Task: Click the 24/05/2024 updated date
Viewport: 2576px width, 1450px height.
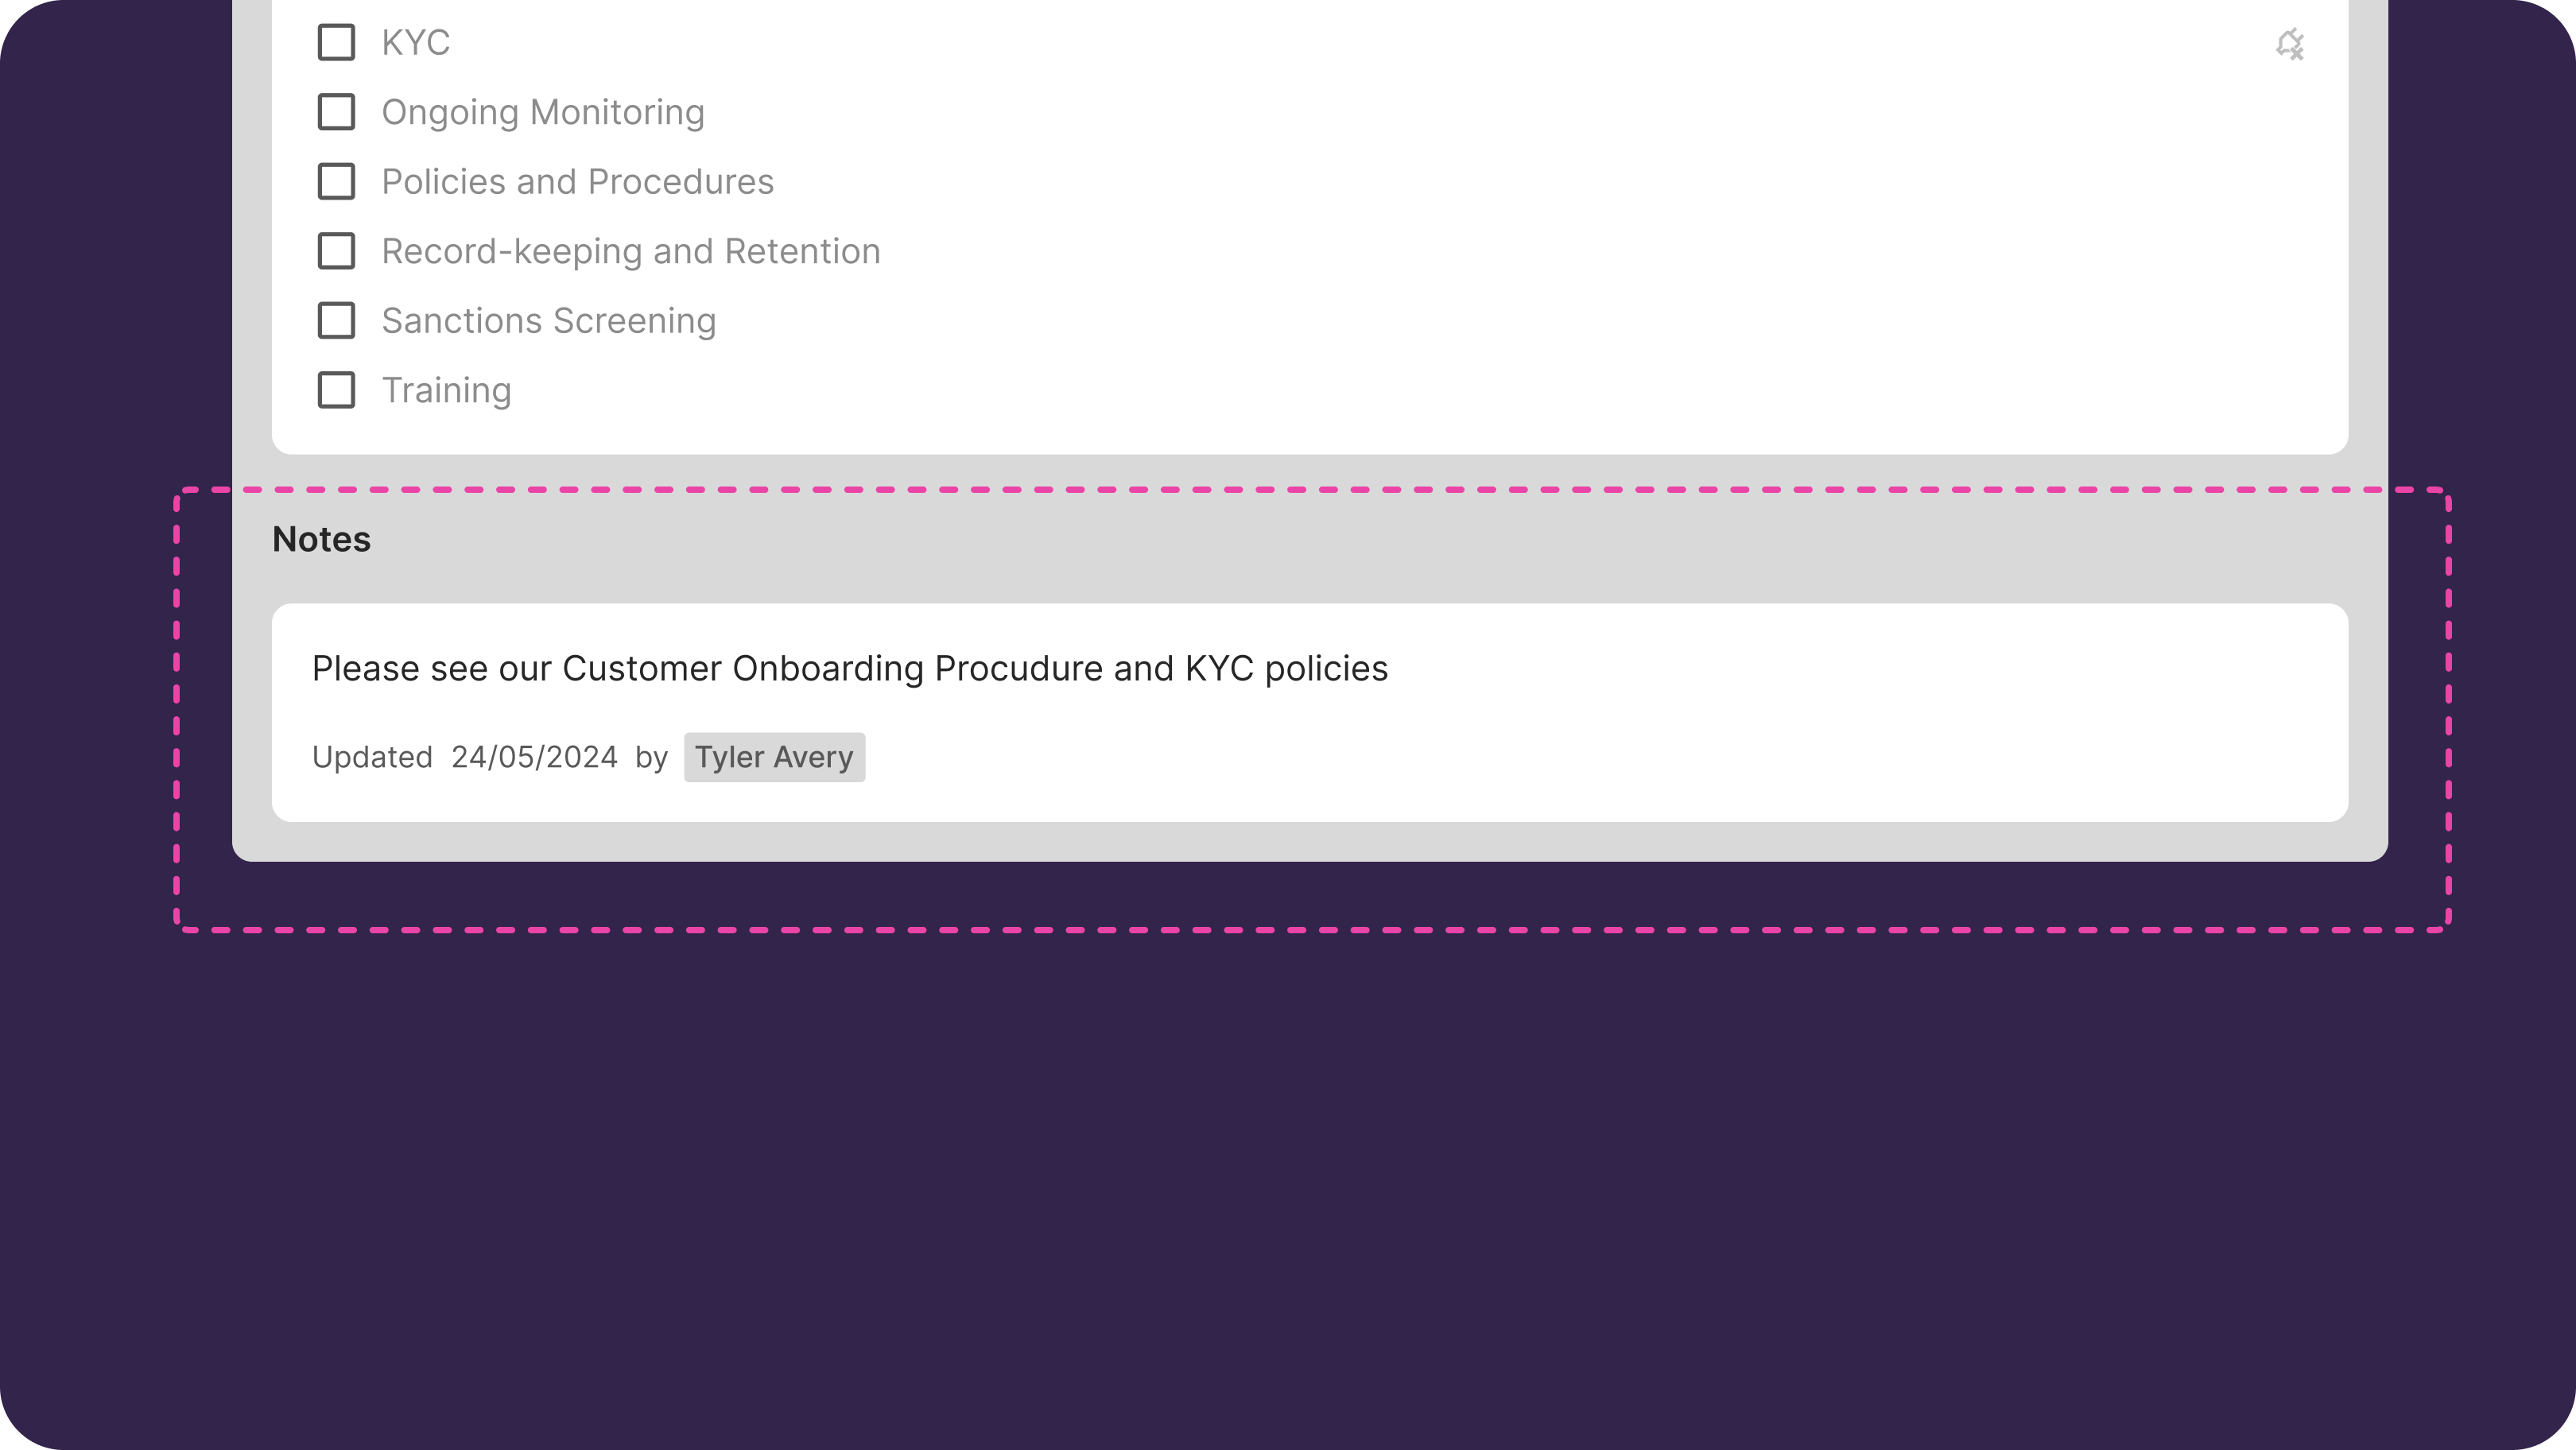Action: (534, 757)
